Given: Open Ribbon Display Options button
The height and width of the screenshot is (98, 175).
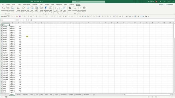Looking at the screenshot, I should [161, 2].
